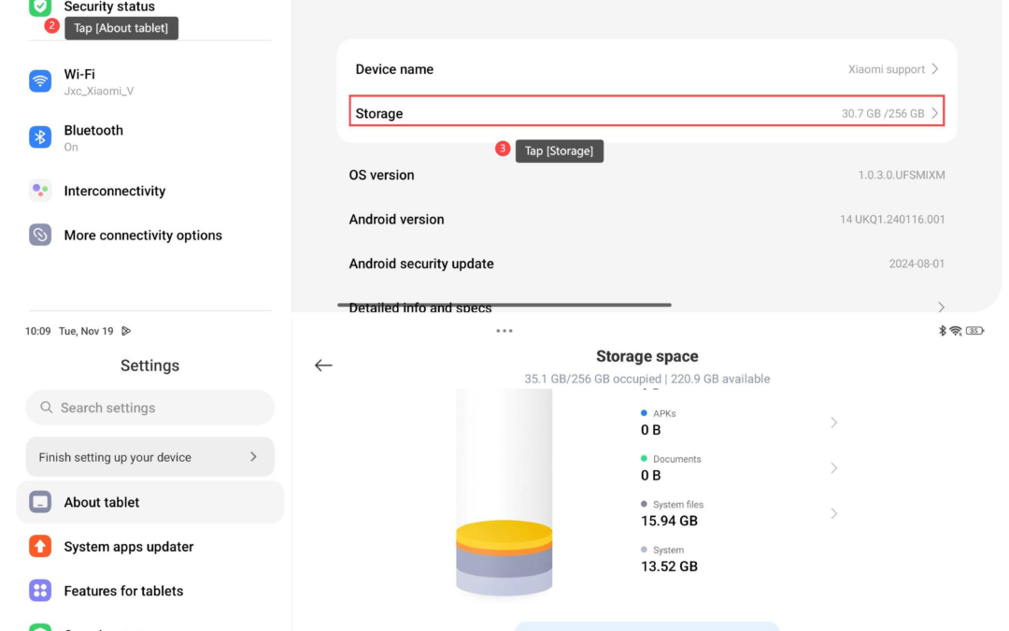Click the More connectivity options icon
This screenshot has height=631, width=1009.
(x=39, y=235)
